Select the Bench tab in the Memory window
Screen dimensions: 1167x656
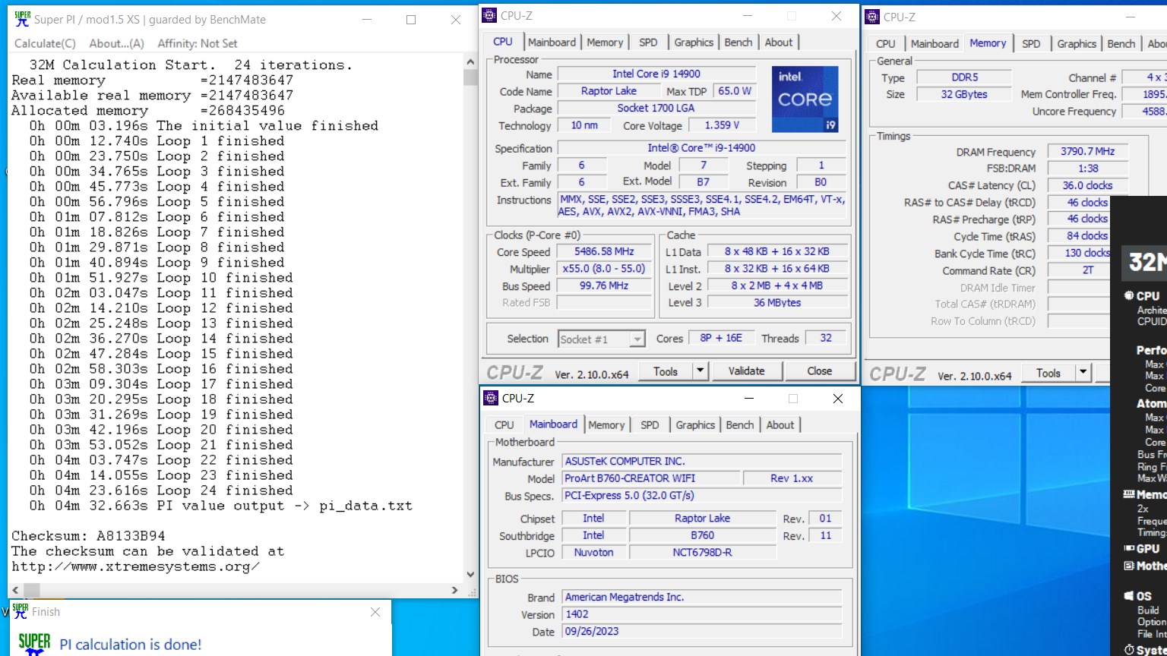click(1121, 44)
